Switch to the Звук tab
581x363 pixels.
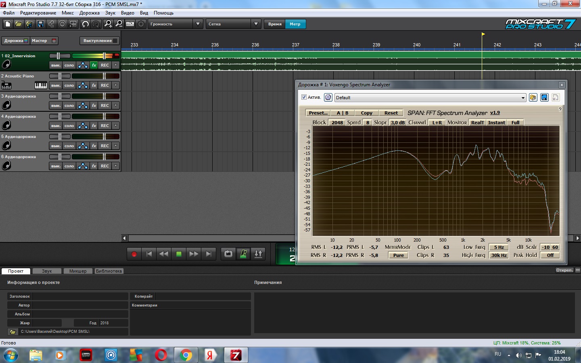pyautogui.click(x=47, y=271)
